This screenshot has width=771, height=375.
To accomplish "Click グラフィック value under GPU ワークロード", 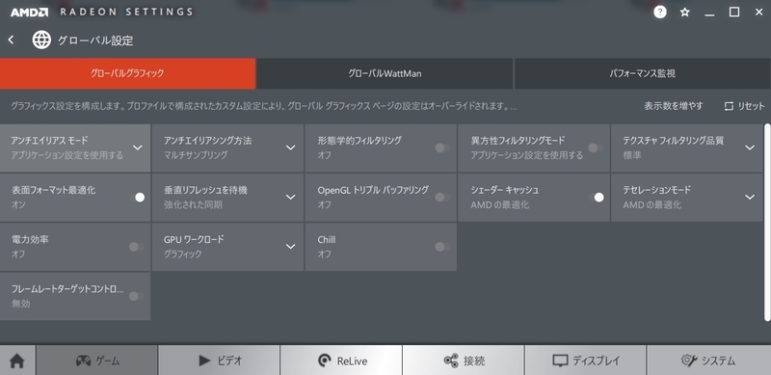I will (x=183, y=254).
